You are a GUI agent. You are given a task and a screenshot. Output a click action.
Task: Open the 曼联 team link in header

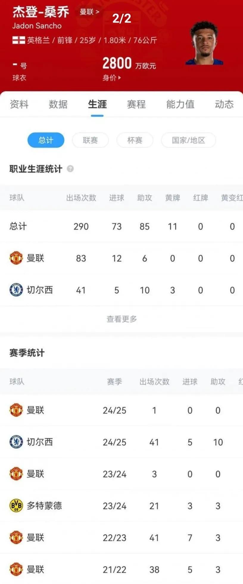(89, 12)
